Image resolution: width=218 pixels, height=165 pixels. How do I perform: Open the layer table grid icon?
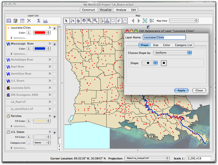click(22, 21)
